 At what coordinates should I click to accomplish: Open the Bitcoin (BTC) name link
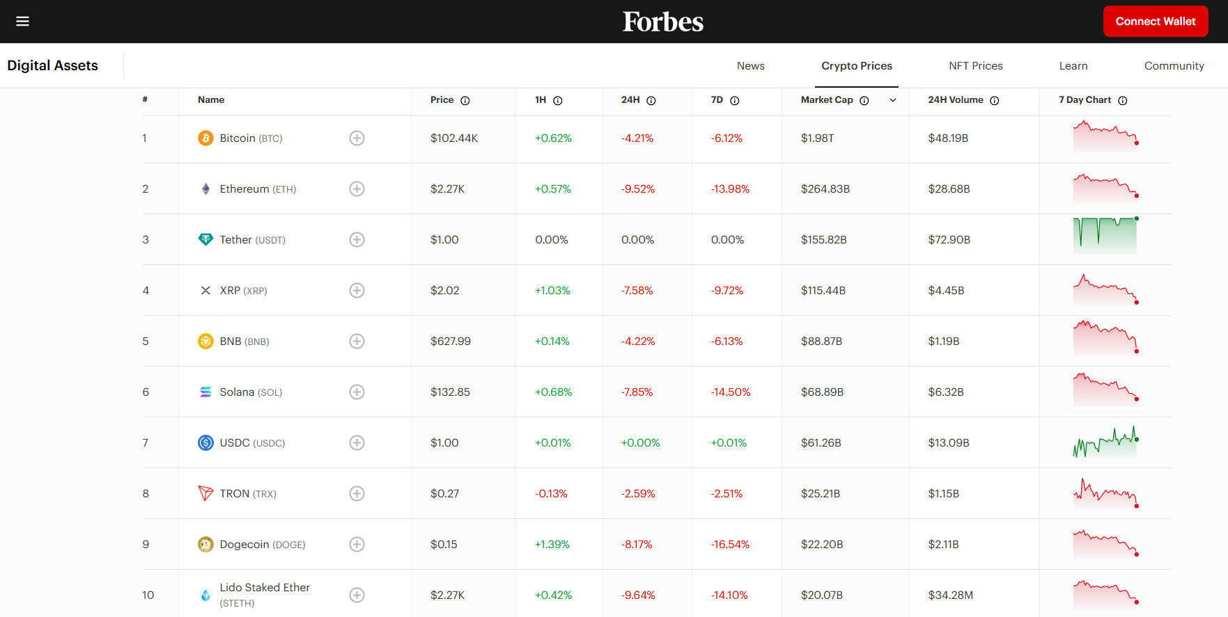coord(251,138)
